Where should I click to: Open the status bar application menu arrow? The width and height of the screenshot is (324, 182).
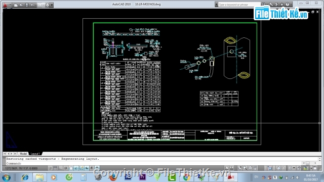coord(311,168)
